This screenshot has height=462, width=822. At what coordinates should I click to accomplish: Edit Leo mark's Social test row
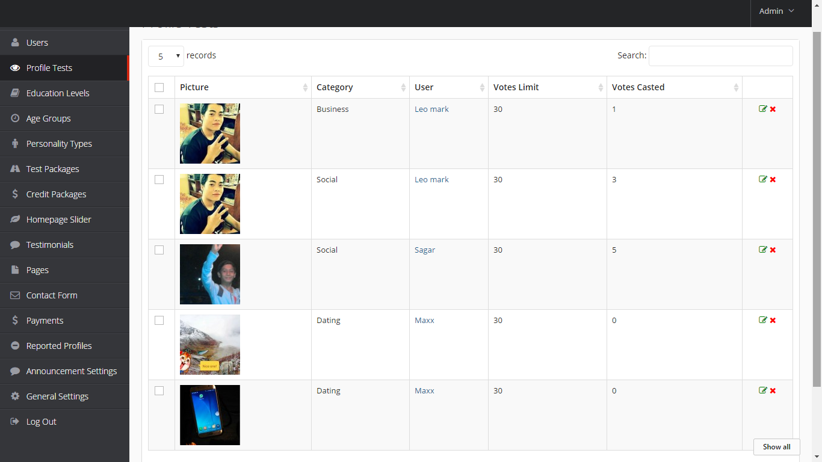tap(763, 179)
